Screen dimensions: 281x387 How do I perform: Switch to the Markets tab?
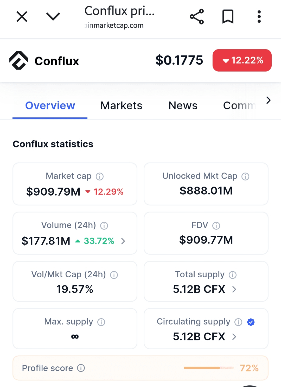point(121,105)
